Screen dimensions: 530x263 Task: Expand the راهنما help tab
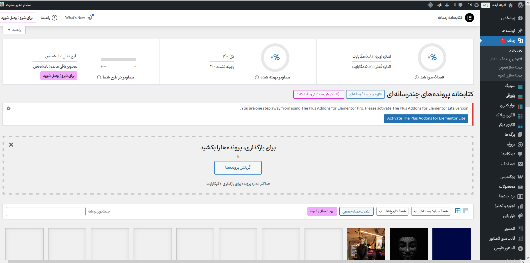14,30
